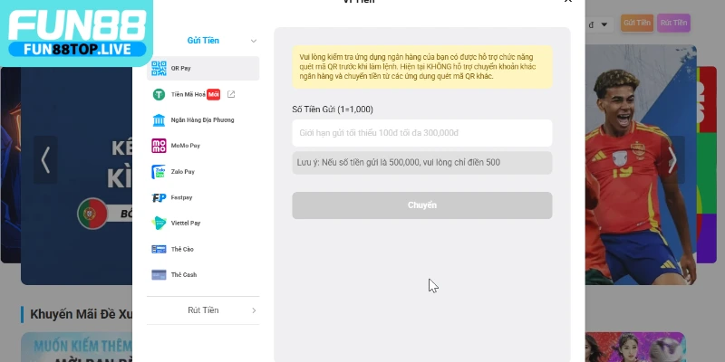Click the Ngân Hàng Địa Phương bank icon
The height and width of the screenshot is (362, 725).
[x=159, y=120]
